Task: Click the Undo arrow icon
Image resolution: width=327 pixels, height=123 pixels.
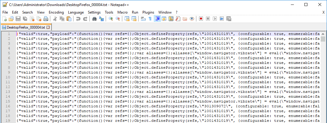Action: [78, 19]
